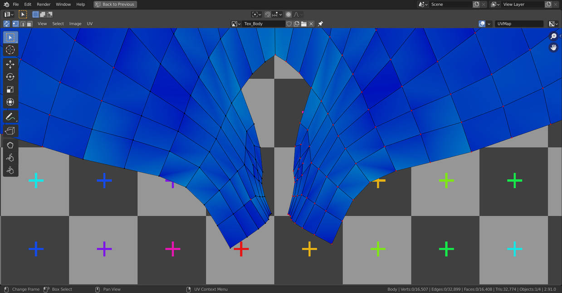This screenshot has height=293, width=562.
Task: Open the Render menu
Action: click(x=44, y=5)
